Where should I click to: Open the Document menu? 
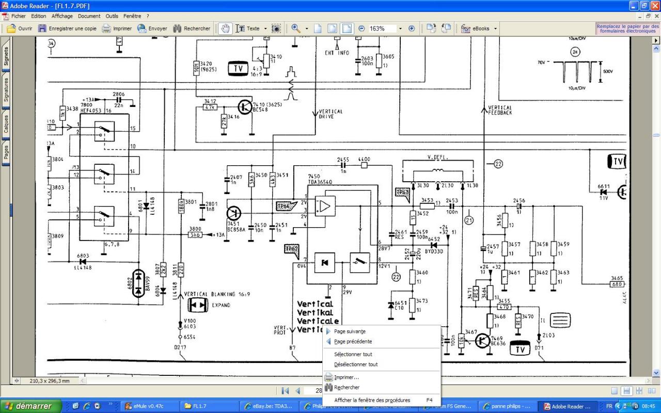89,16
